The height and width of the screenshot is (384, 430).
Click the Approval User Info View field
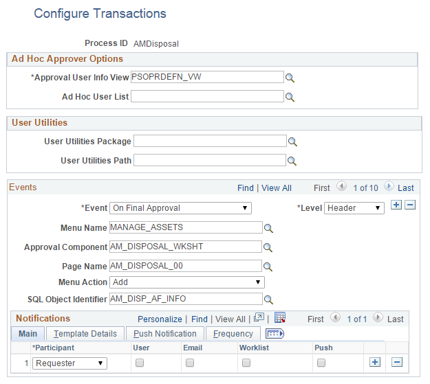click(207, 77)
